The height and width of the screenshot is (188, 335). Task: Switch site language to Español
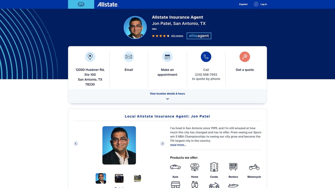tap(243, 4)
